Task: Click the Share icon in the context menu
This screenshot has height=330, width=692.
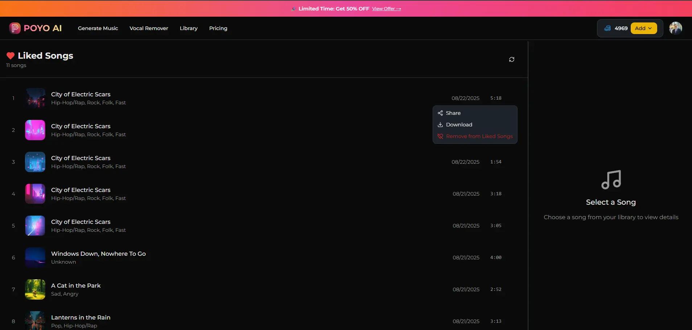Action: point(440,113)
